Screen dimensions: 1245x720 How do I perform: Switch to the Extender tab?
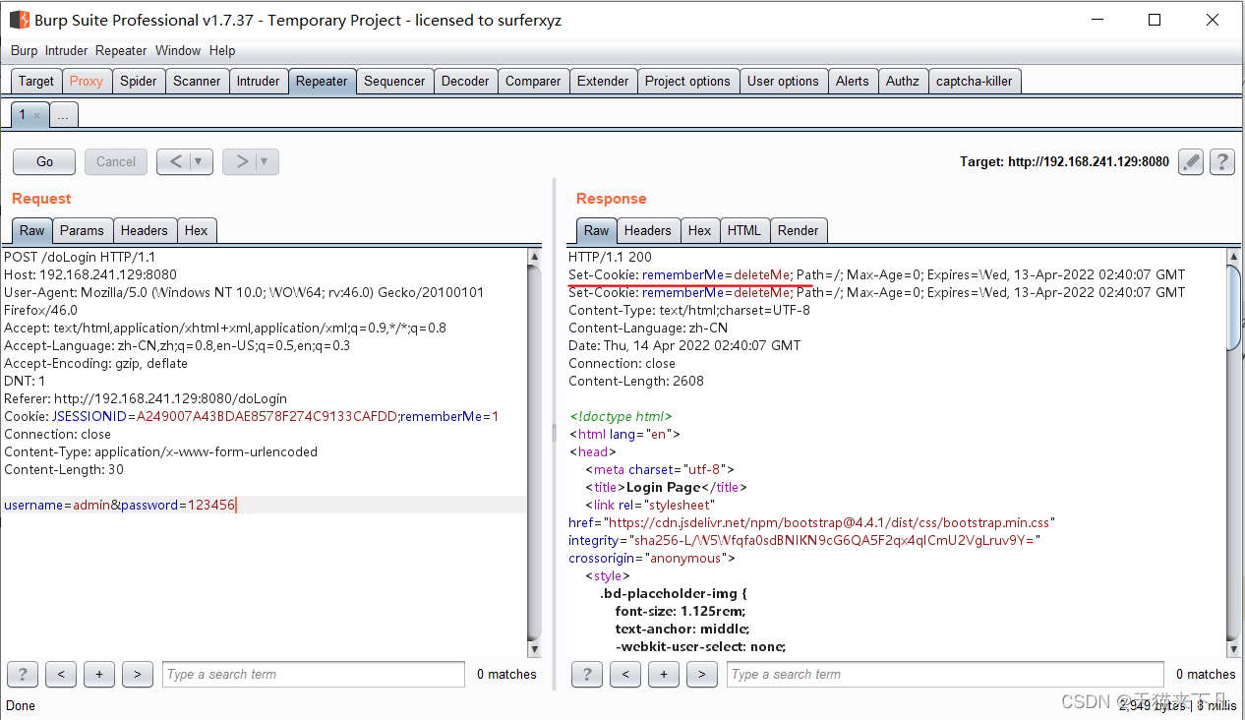(603, 81)
